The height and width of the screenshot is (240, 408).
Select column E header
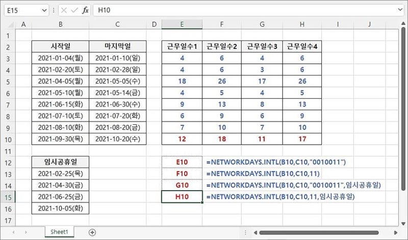(182, 24)
